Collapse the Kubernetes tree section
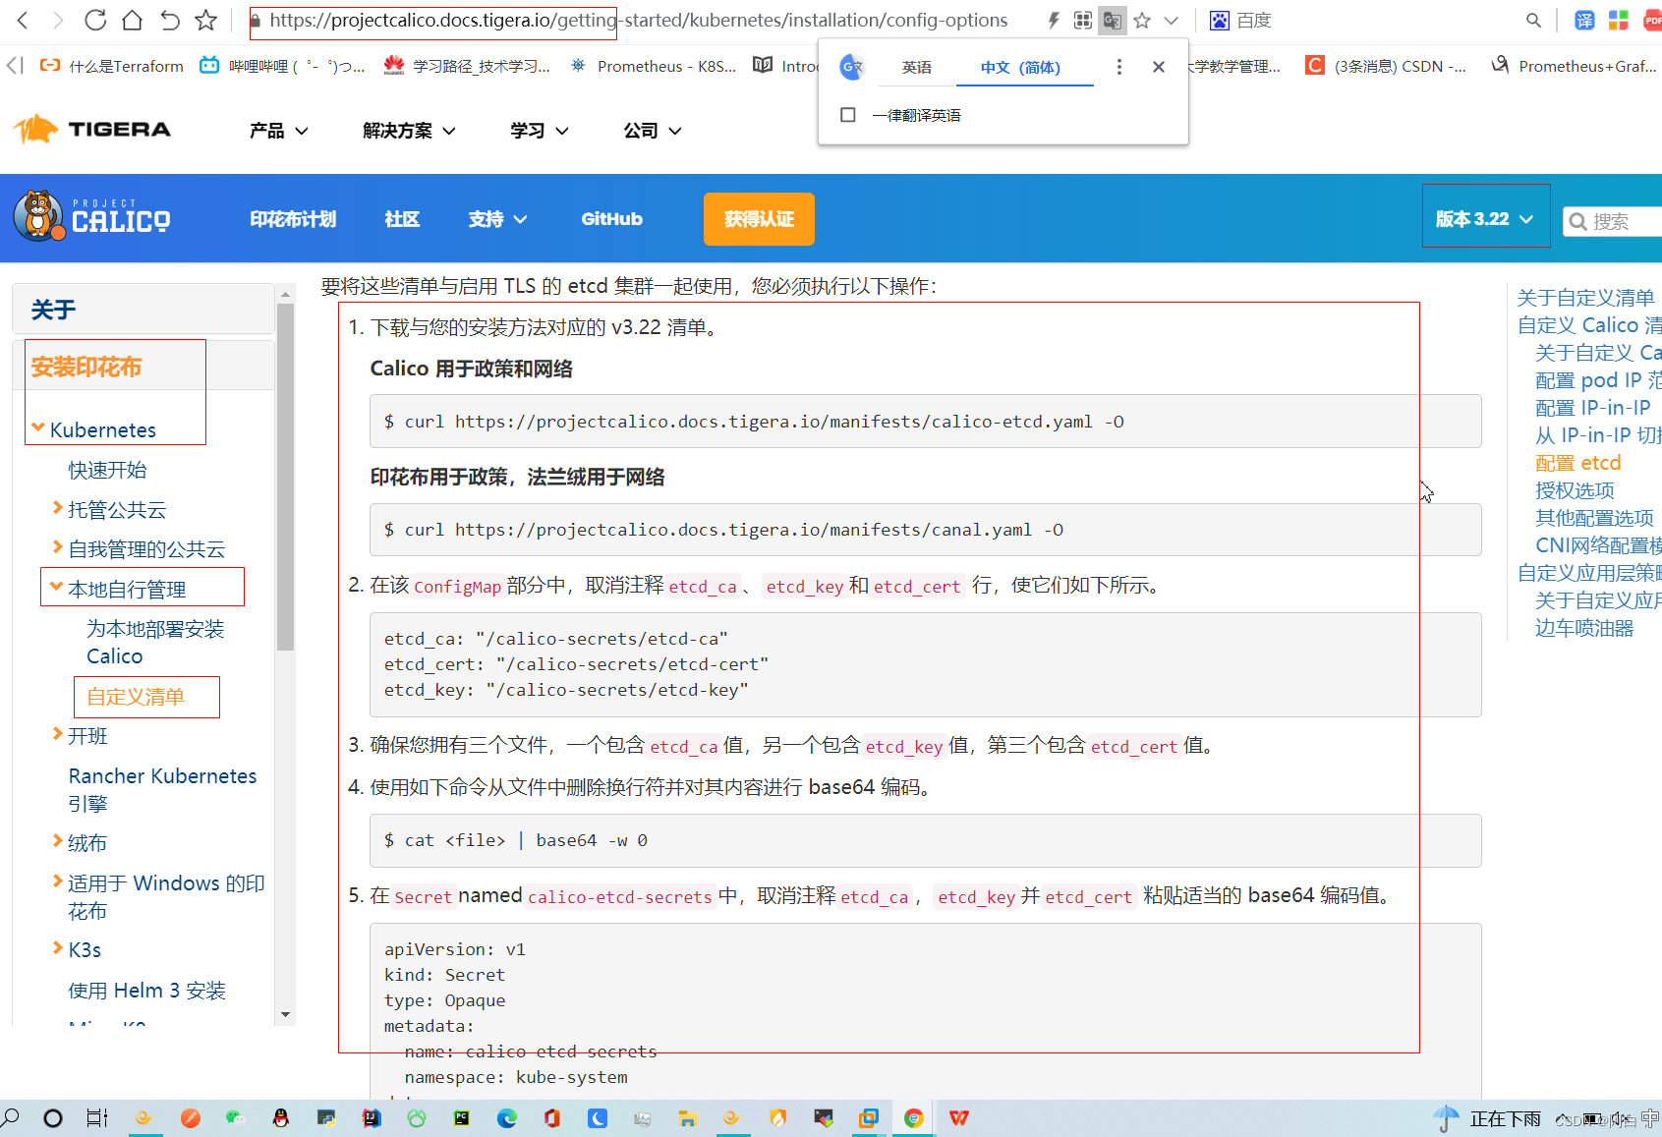 (38, 427)
